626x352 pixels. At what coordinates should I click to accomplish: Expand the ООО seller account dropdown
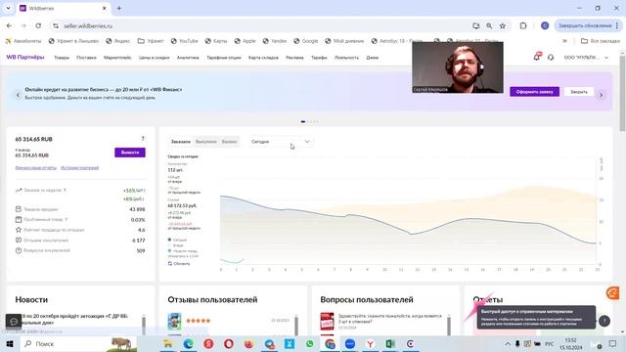586,58
